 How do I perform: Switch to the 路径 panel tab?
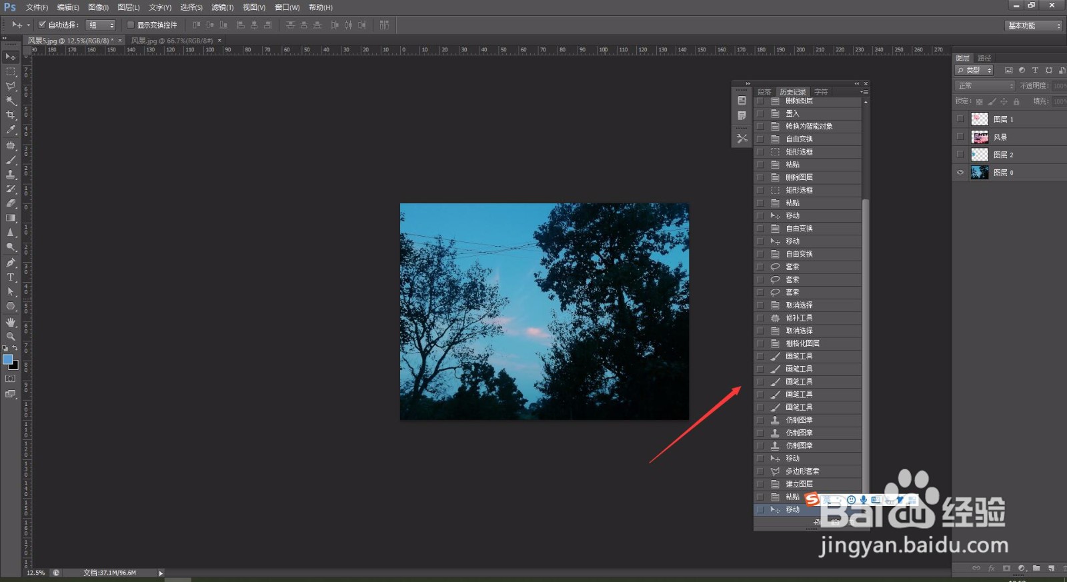984,58
